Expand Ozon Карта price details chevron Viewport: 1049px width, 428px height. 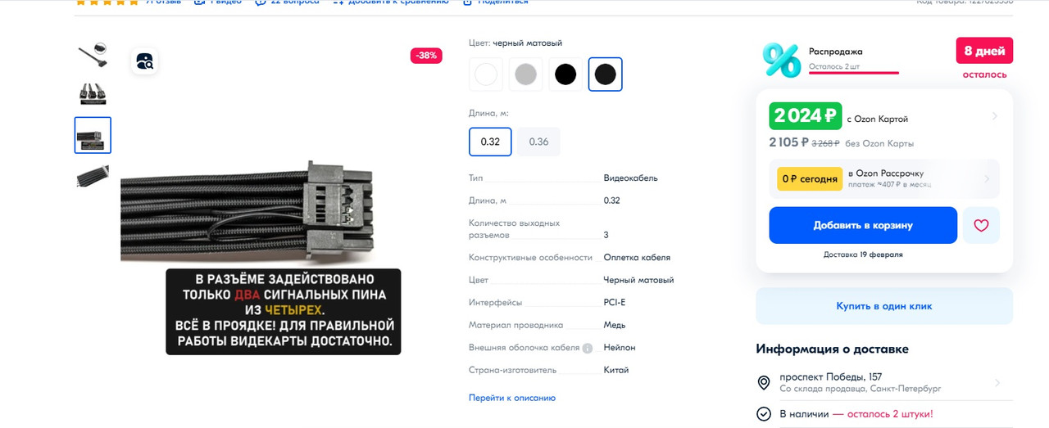click(995, 116)
